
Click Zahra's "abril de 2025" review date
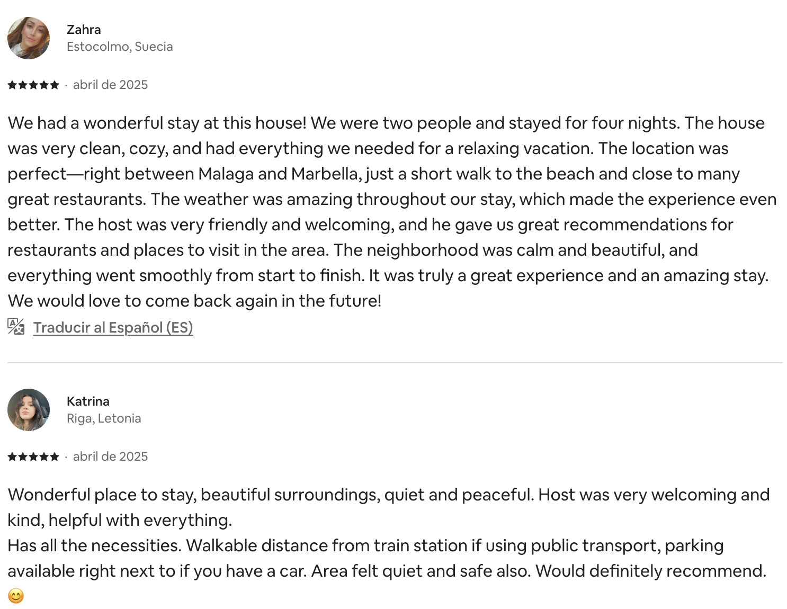point(110,85)
